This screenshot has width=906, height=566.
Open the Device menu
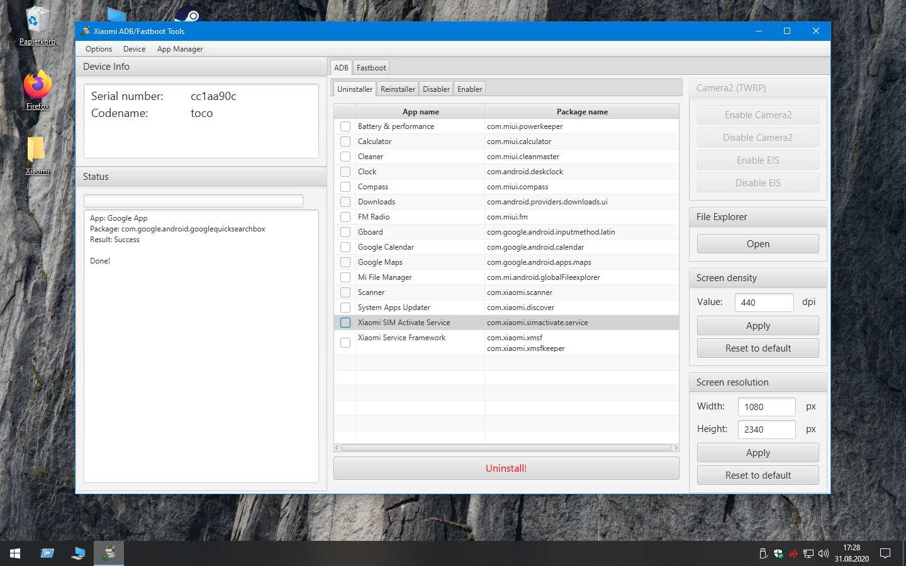pyautogui.click(x=134, y=49)
